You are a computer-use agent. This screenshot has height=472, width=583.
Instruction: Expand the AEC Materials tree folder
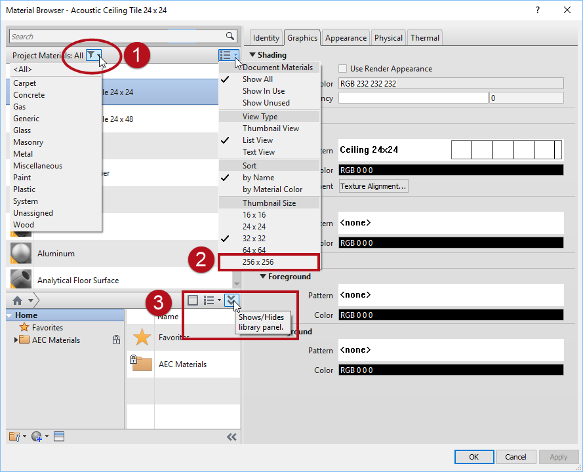point(16,340)
